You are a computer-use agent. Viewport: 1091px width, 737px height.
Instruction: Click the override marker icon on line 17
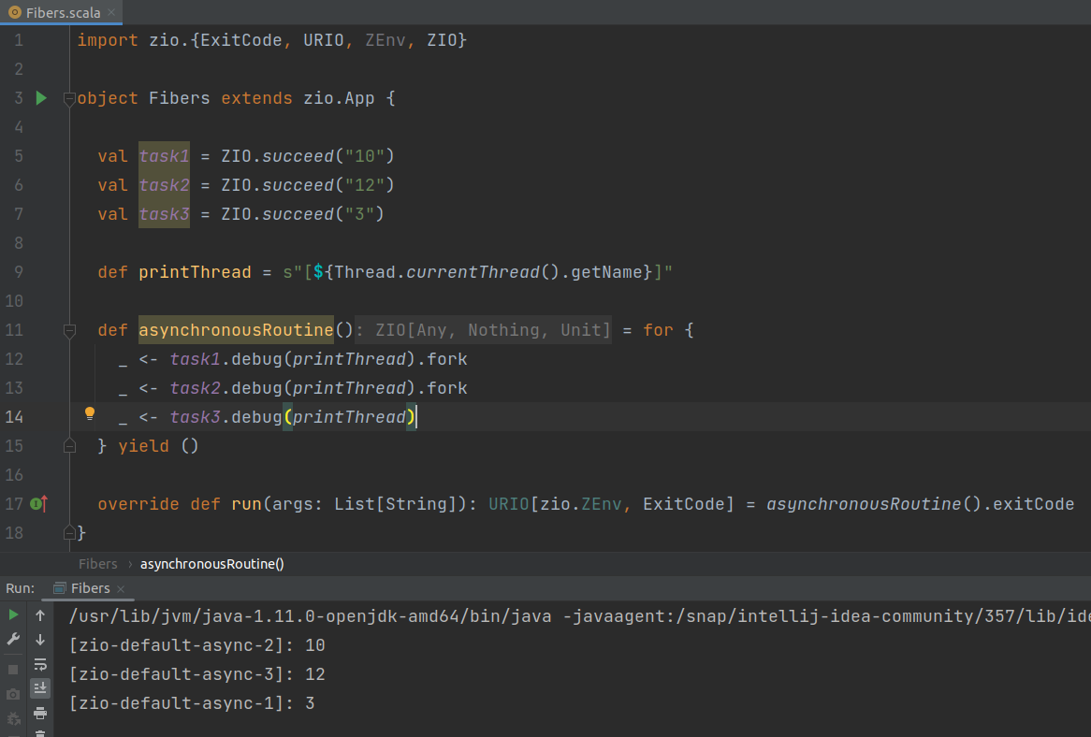point(39,503)
